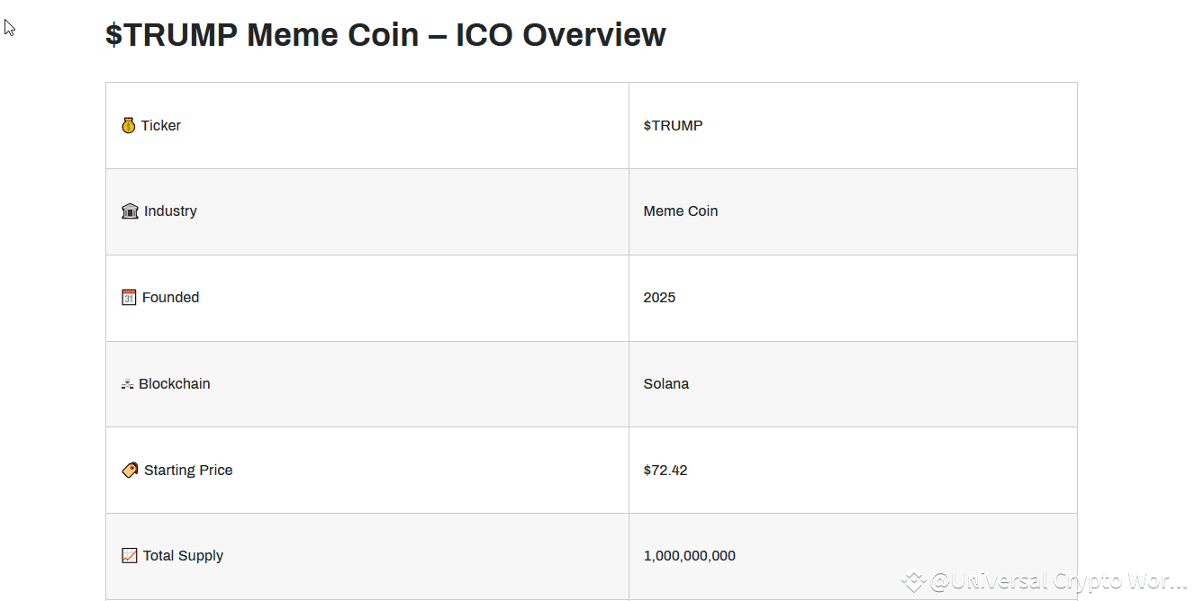Image resolution: width=1195 pixels, height=601 pixels.
Task: Click the price tag icon beside Starting Price
Action: [x=130, y=471]
